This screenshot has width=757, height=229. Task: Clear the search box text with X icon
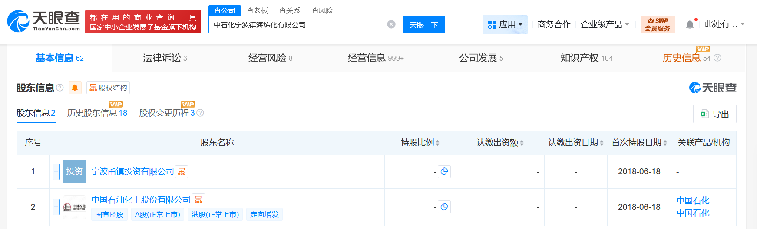pyautogui.click(x=391, y=24)
